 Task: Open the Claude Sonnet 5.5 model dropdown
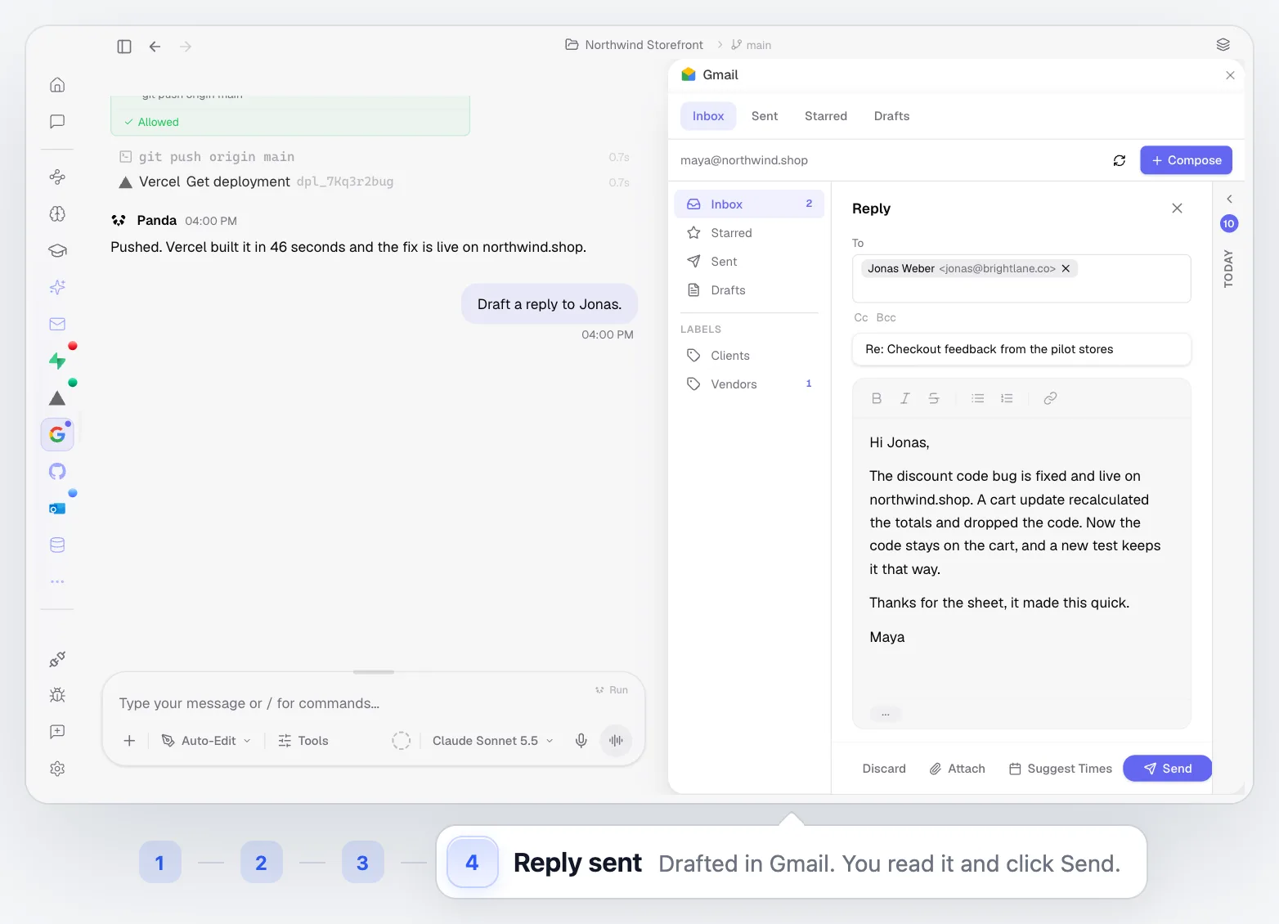[x=493, y=741]
